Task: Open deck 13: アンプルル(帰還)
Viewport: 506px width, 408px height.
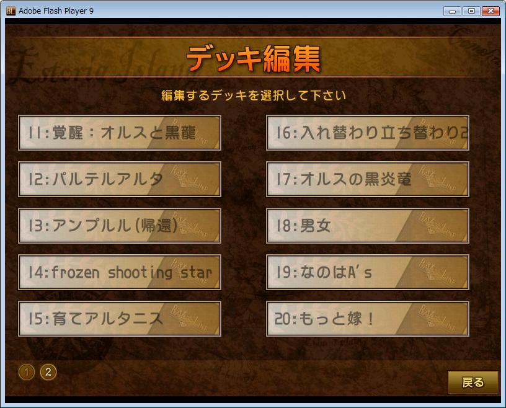Action: point(120,226)
